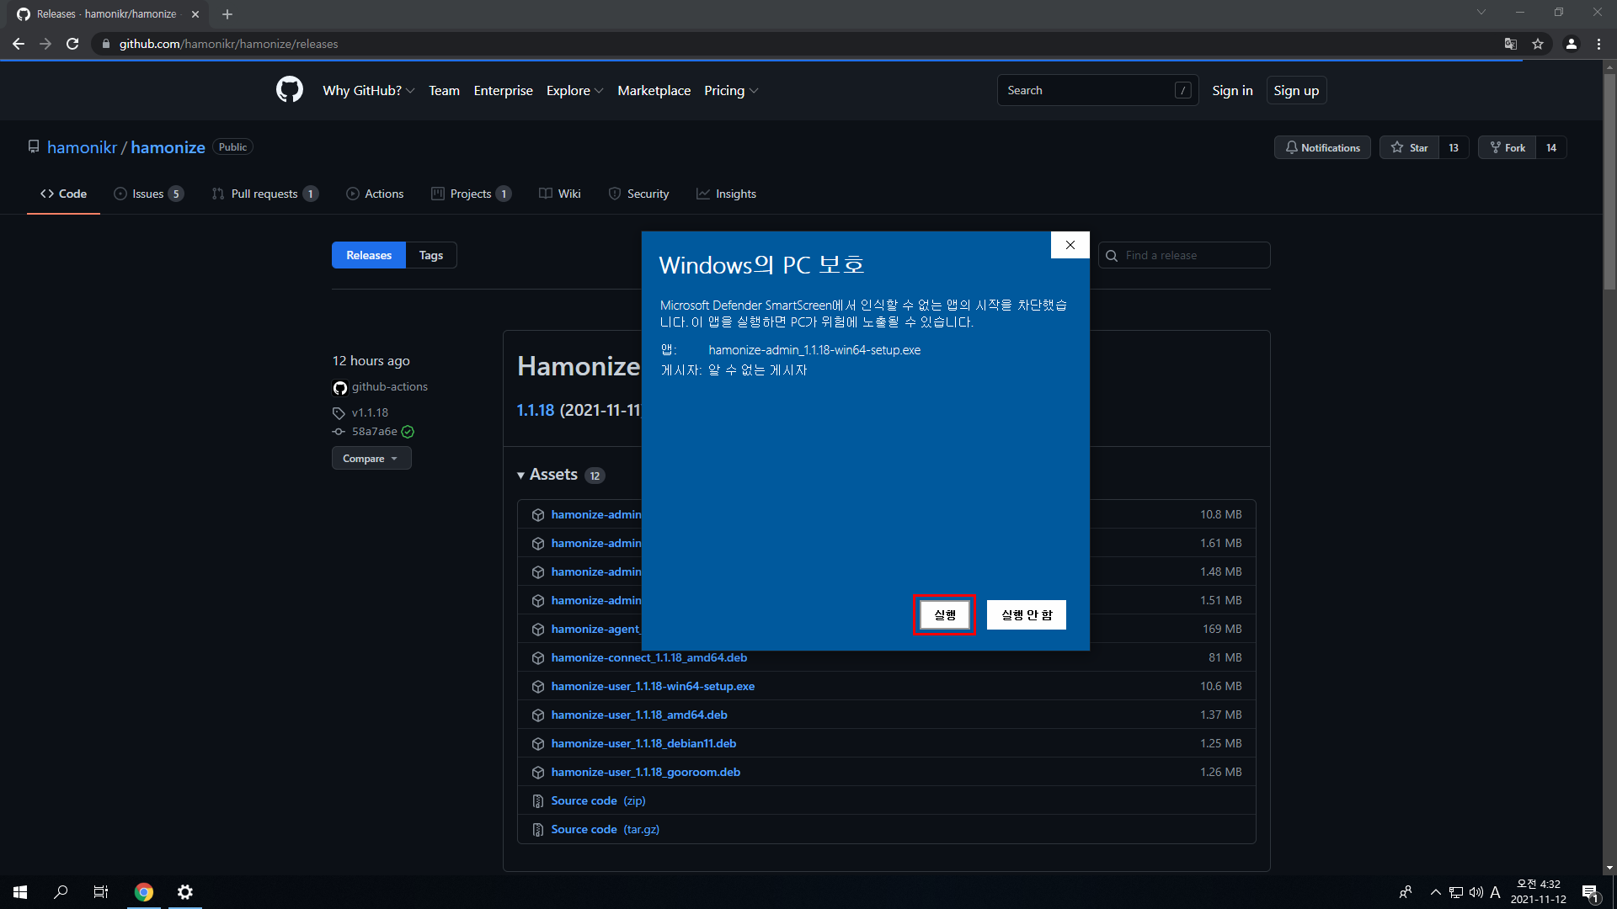
Task: Click the GitHub Octocat logo
Action: coord(290,89)
